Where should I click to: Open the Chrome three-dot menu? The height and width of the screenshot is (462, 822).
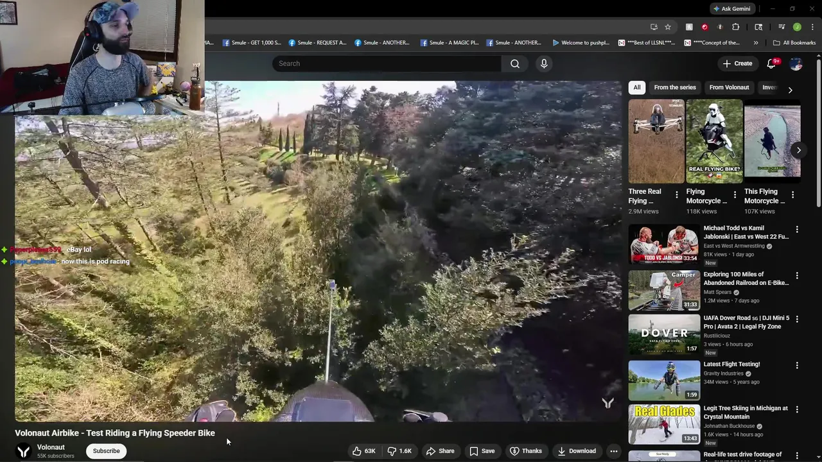tap(812, 27)
